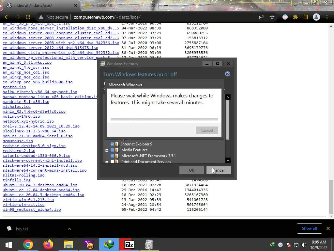Click the taskbar clock and date
The image size is (334, 251).
(x=319, y=245)
